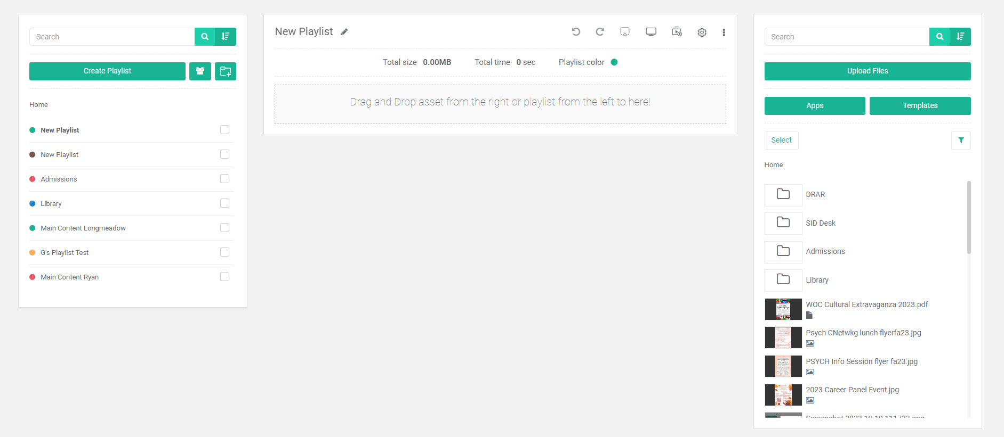Screen dimensions: 1004x437
Task: Open playlist sort options in left panel
Action: click(x=226, y=37)
